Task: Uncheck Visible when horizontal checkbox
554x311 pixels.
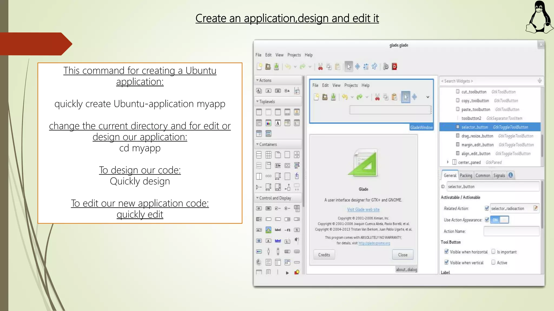Action: pyautogui.click(x=446, y=252)
